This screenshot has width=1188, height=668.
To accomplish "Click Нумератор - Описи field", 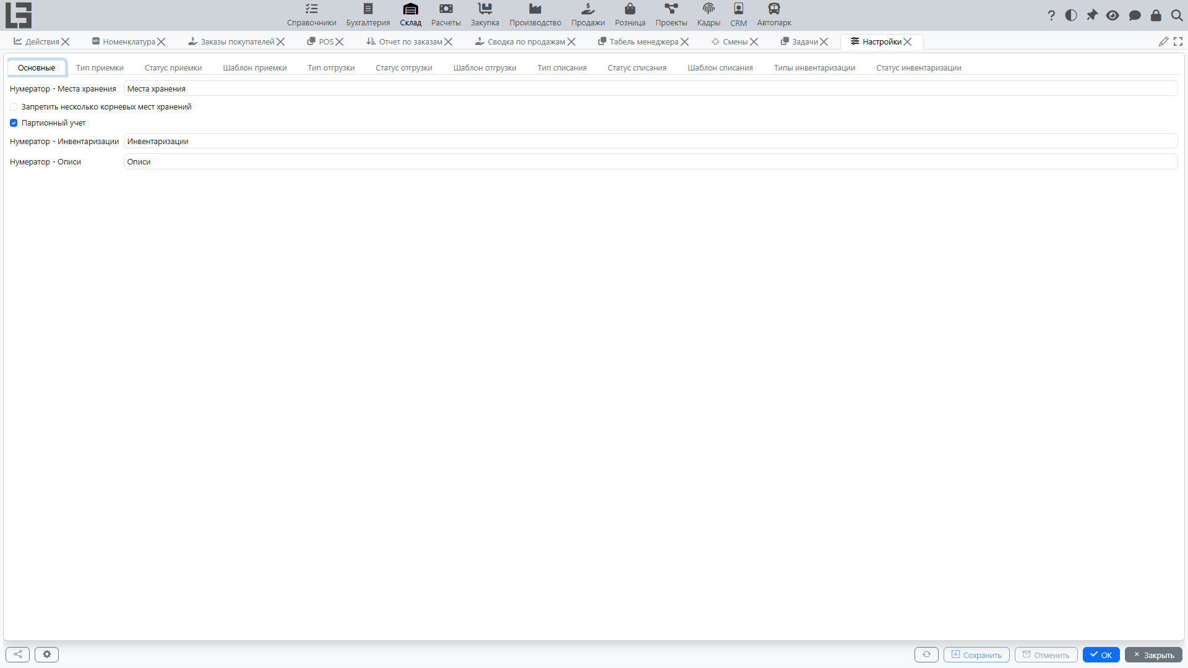I will (650, 161).
